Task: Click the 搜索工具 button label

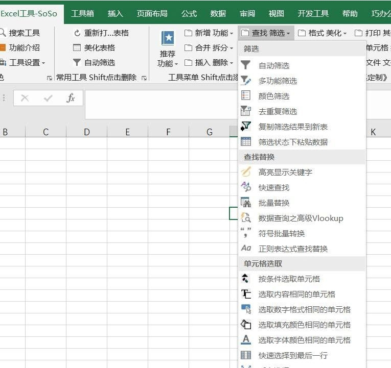Action: tap(25, 33)
